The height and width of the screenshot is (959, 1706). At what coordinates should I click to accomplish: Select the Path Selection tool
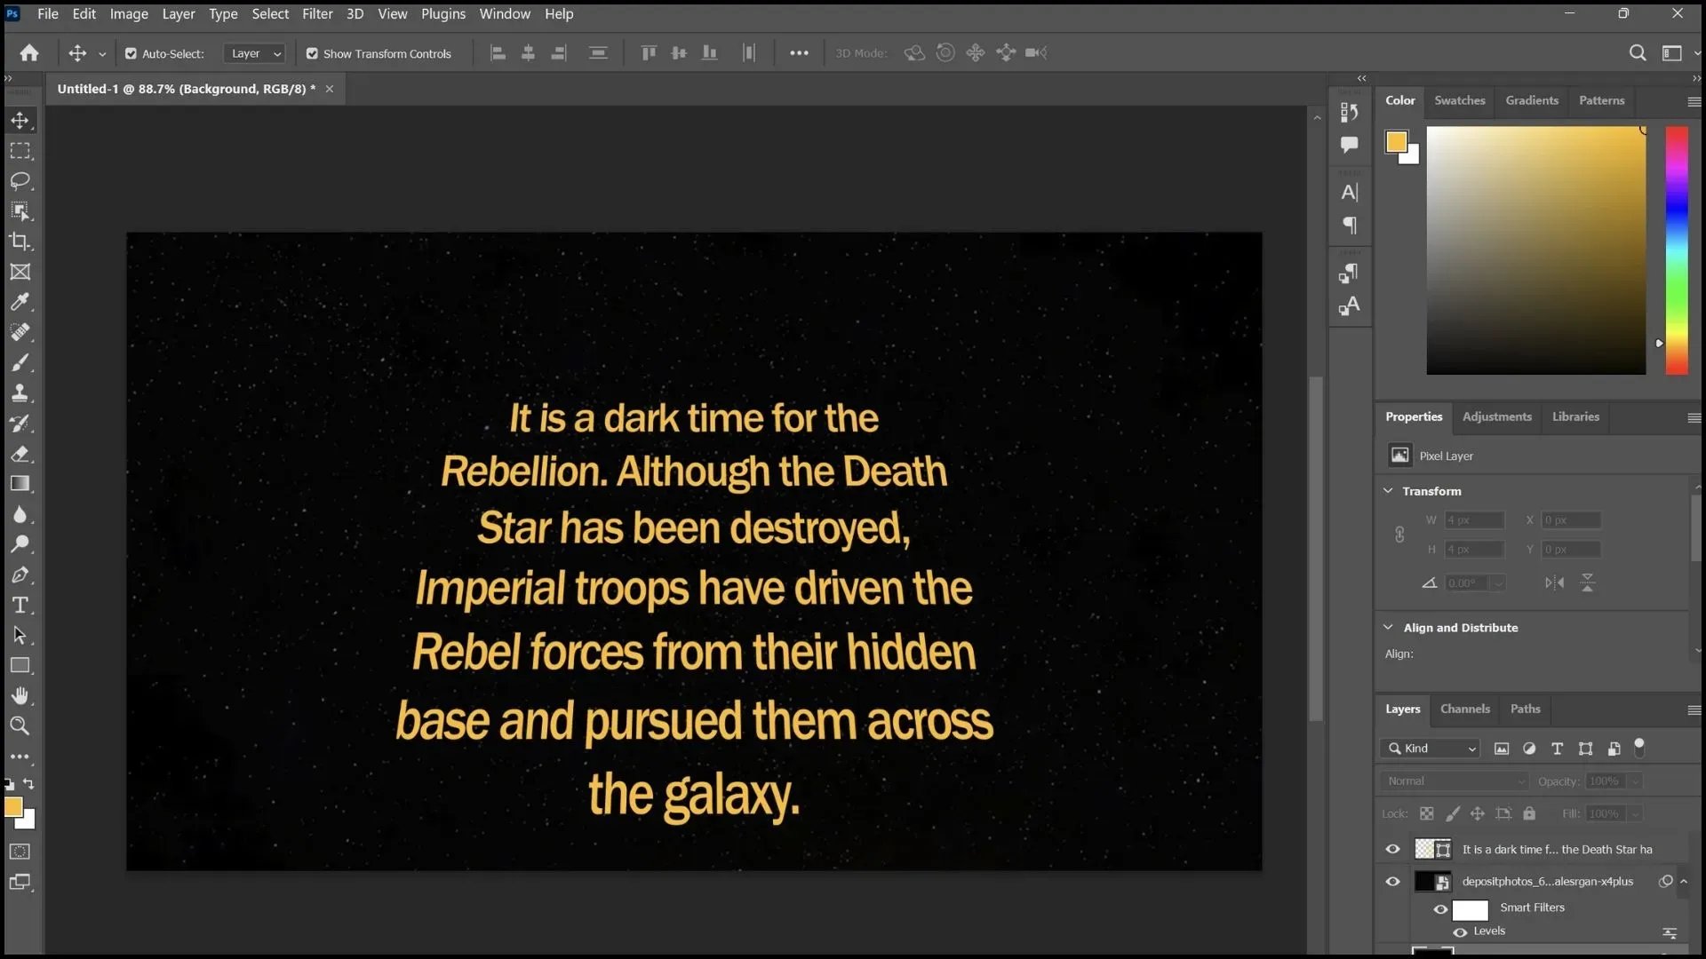tap(20, 635)
